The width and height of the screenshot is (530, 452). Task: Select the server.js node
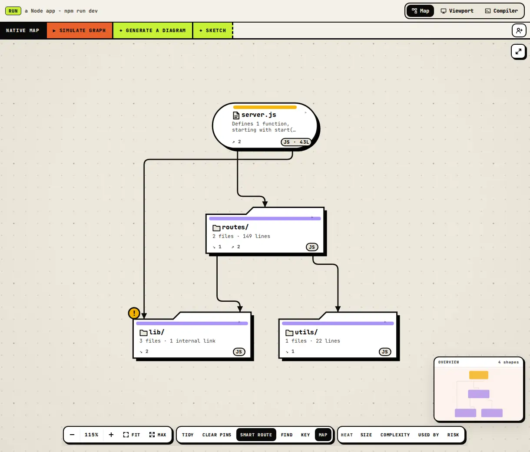coord(265,126)
